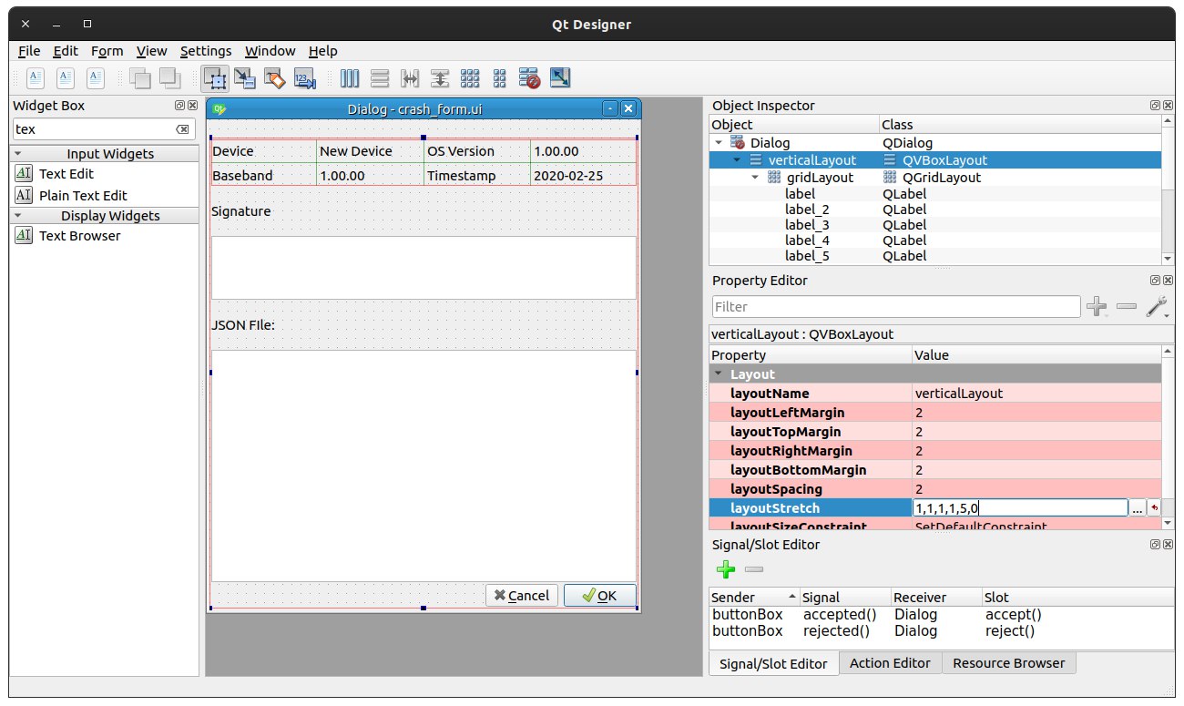Click the Signature text box in form

[424, 268]
